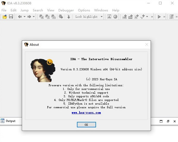The width and height of the screenshot is (178, 142).
Task: Maximize the Output panel
Action: tap(161, 121)
